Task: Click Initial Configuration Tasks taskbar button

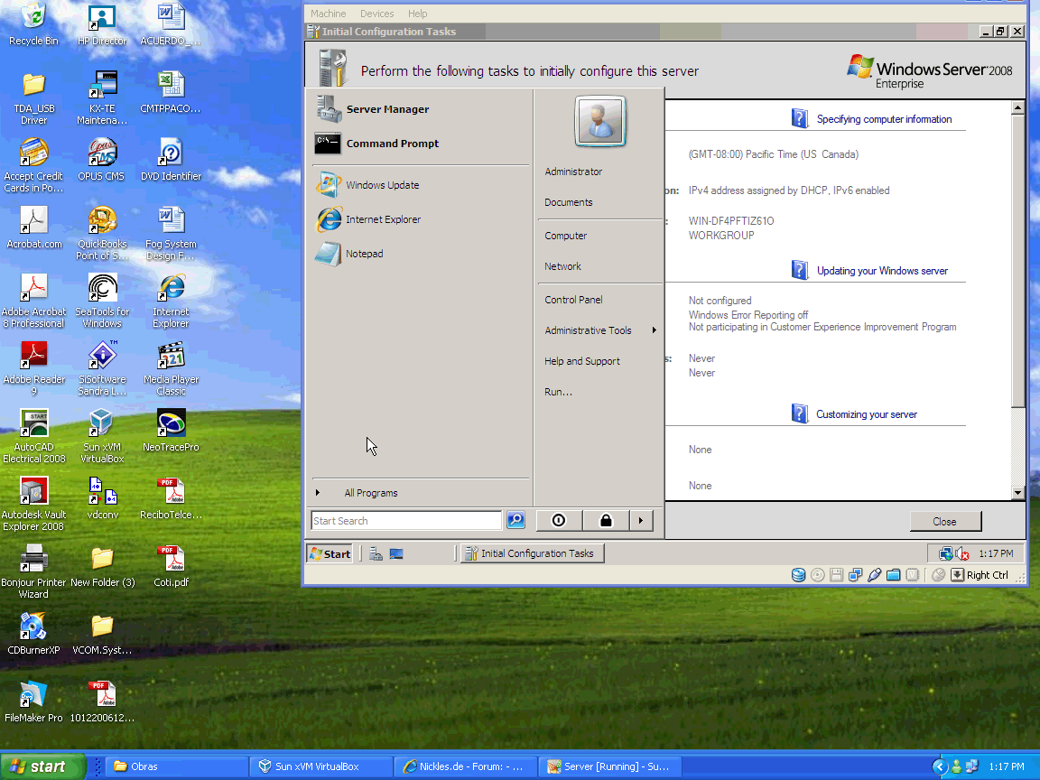Action: pyautogui.click(x=533, y=553)
